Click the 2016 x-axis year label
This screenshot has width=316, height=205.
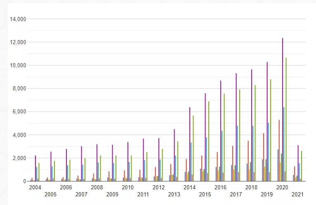220,187
